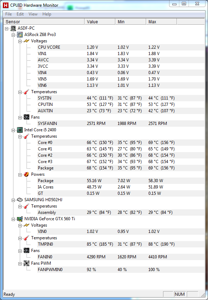Open the File menu
Image resolution: width=208 pixels, height=300 pixels.
point(8,14)
